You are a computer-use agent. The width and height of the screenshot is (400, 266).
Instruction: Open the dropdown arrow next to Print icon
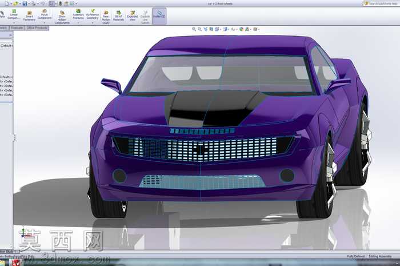[x=38, y=4]
